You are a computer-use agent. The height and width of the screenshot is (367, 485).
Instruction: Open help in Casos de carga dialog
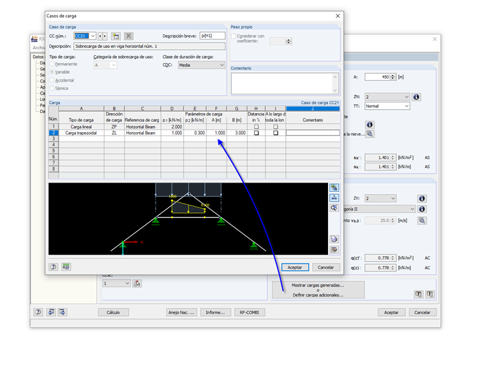(53, 267)
